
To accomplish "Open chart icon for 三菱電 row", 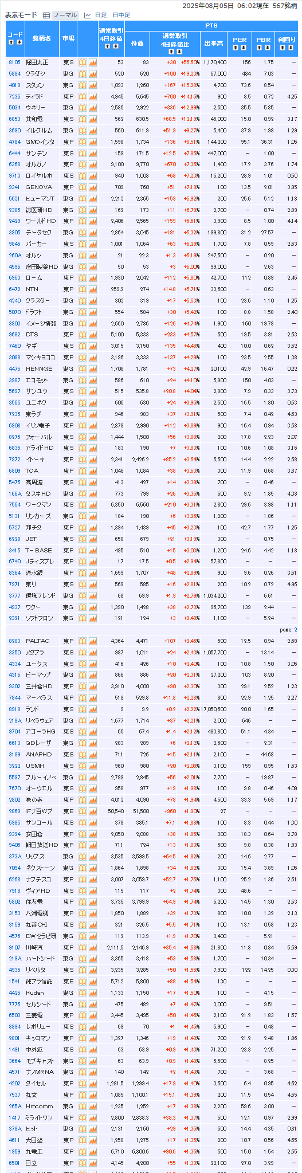I will 93,1015.
